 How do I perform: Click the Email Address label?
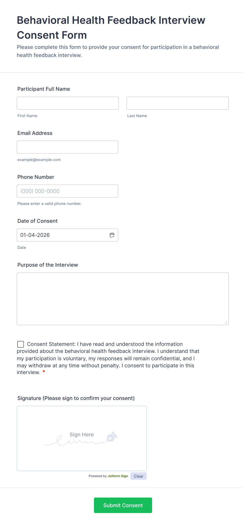tap(35, 133)
